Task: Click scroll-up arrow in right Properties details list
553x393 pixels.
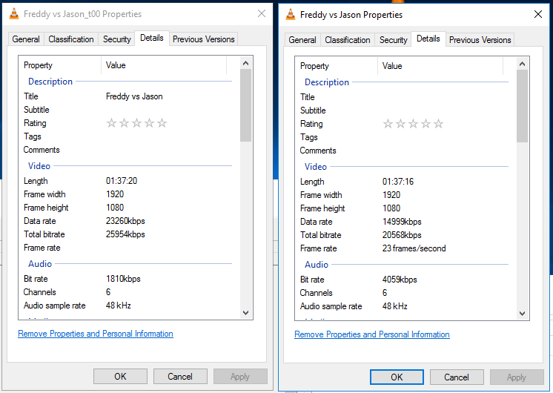Action: click(523, 64)
